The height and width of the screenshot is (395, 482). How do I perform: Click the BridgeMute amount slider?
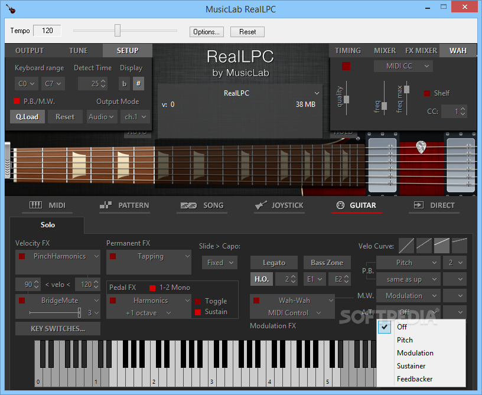point(79,313)
